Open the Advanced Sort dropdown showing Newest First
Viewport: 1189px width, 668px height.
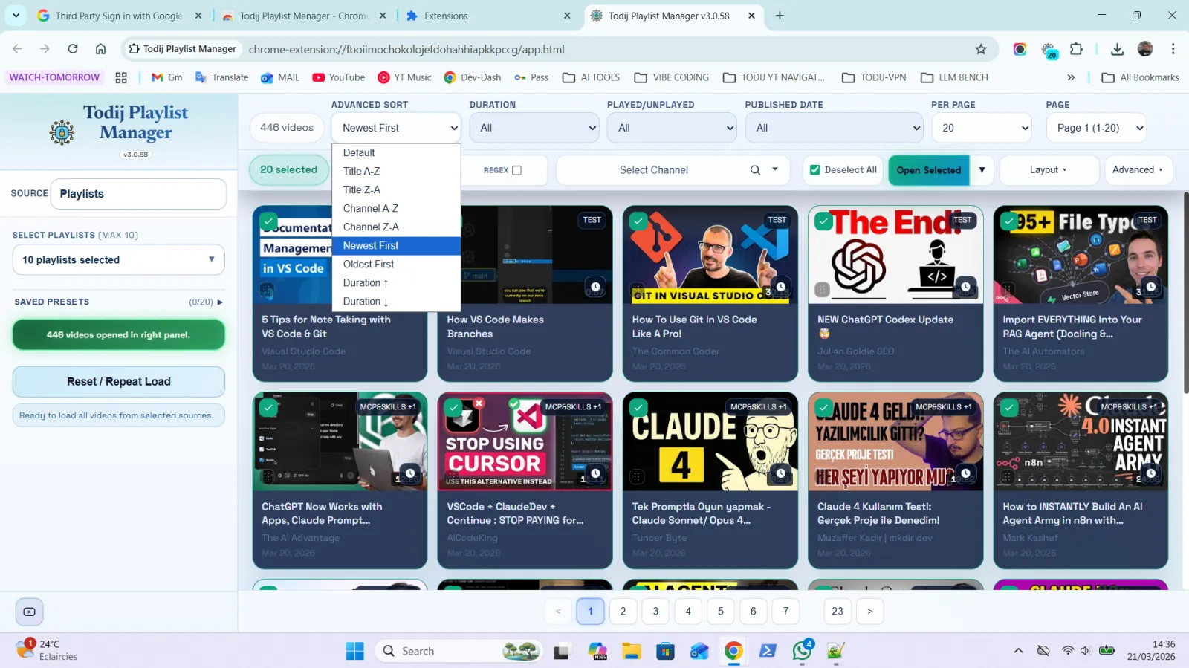396,128
